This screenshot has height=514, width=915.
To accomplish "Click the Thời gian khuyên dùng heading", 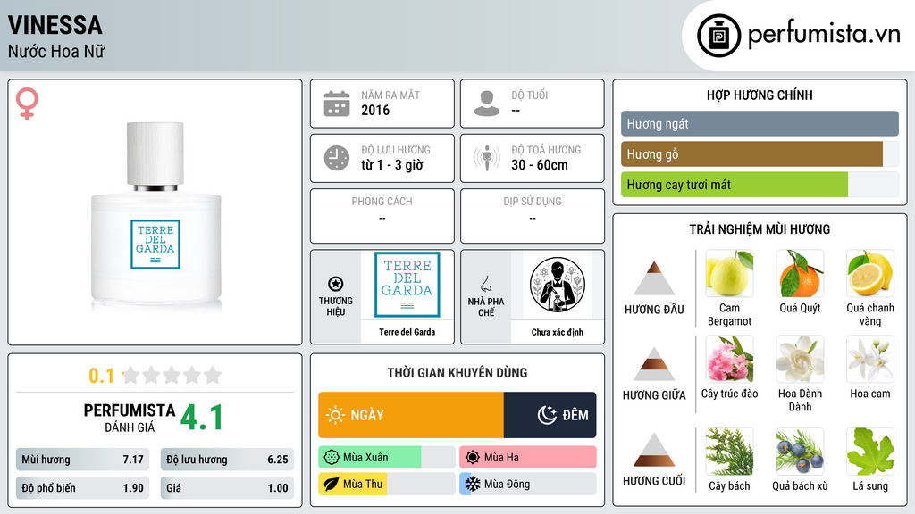I will coord(457,373).
